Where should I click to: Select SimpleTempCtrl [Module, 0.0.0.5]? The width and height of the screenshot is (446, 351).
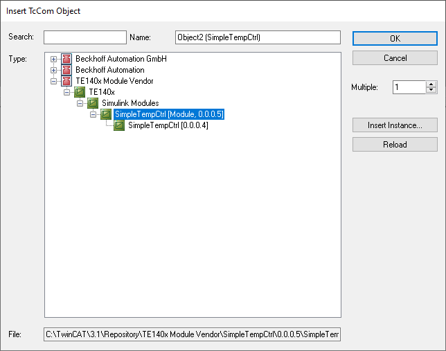tap(169, 114)
